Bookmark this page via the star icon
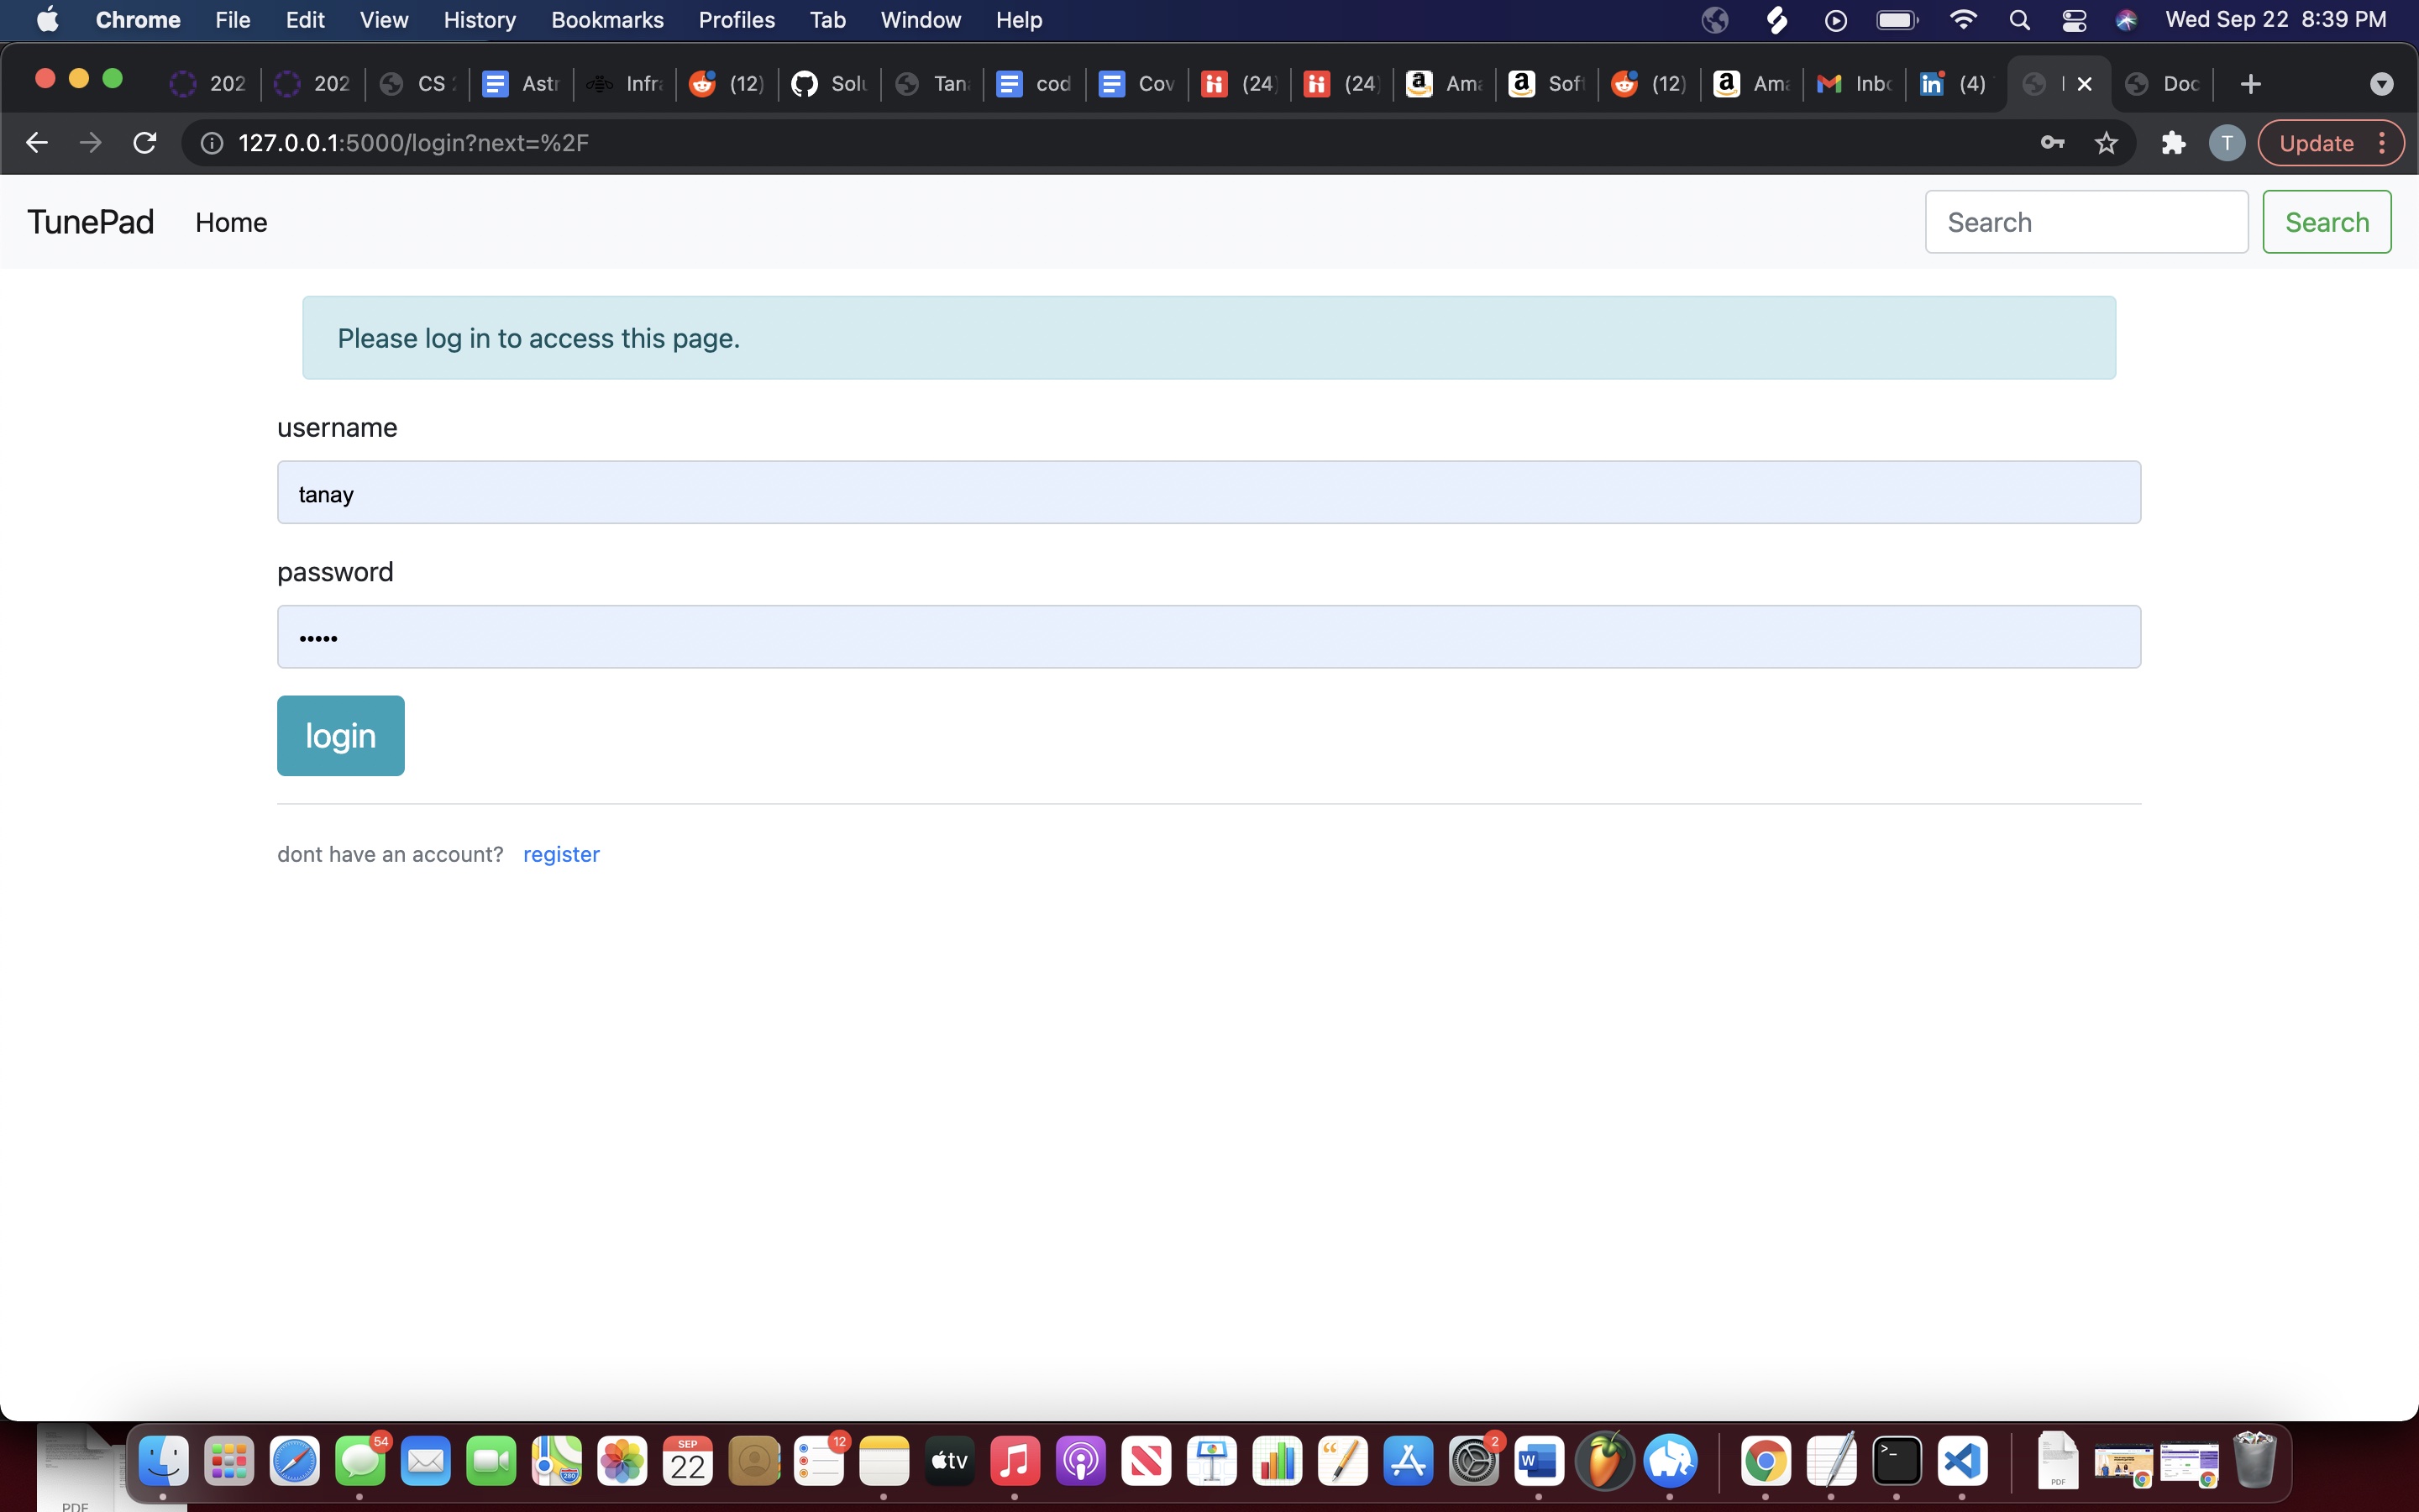 [2105, 142]
